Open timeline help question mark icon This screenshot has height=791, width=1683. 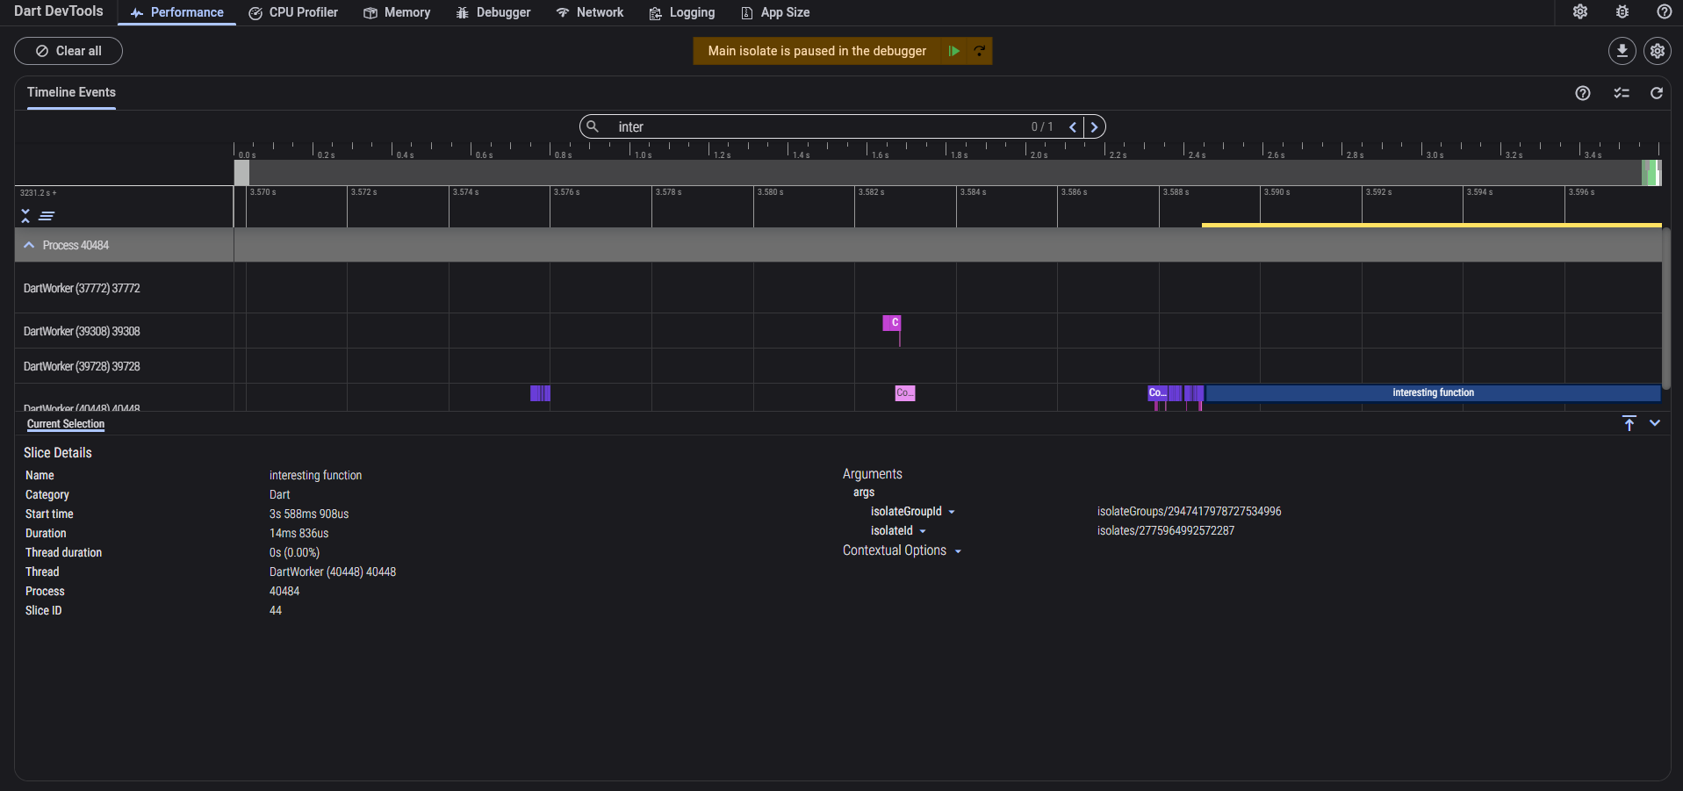point(1583,93)
